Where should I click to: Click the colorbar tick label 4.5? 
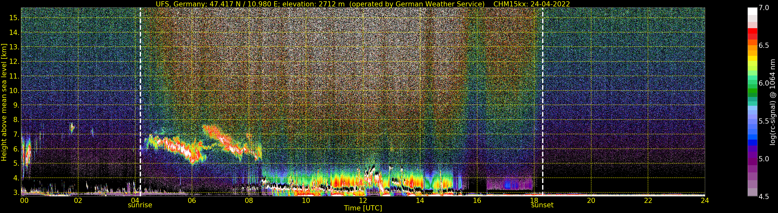[764, 197]
